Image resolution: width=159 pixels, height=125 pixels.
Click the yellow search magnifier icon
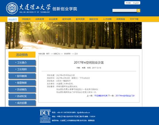138,11
